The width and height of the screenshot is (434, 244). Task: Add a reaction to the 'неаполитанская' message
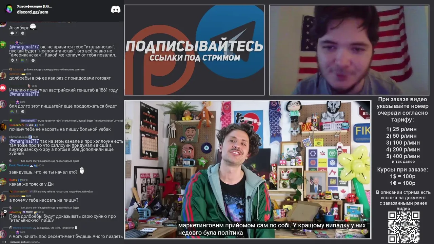click(33, 60)
